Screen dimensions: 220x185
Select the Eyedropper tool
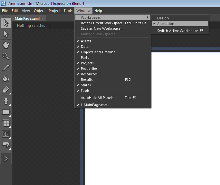pos(6,68)
